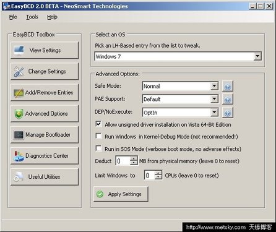
Task: Open the Help menu
Action: [x=52, y=17]
